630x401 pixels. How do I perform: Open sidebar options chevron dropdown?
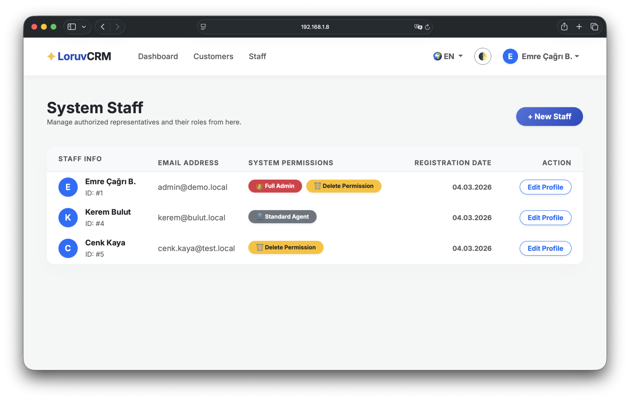84,27
